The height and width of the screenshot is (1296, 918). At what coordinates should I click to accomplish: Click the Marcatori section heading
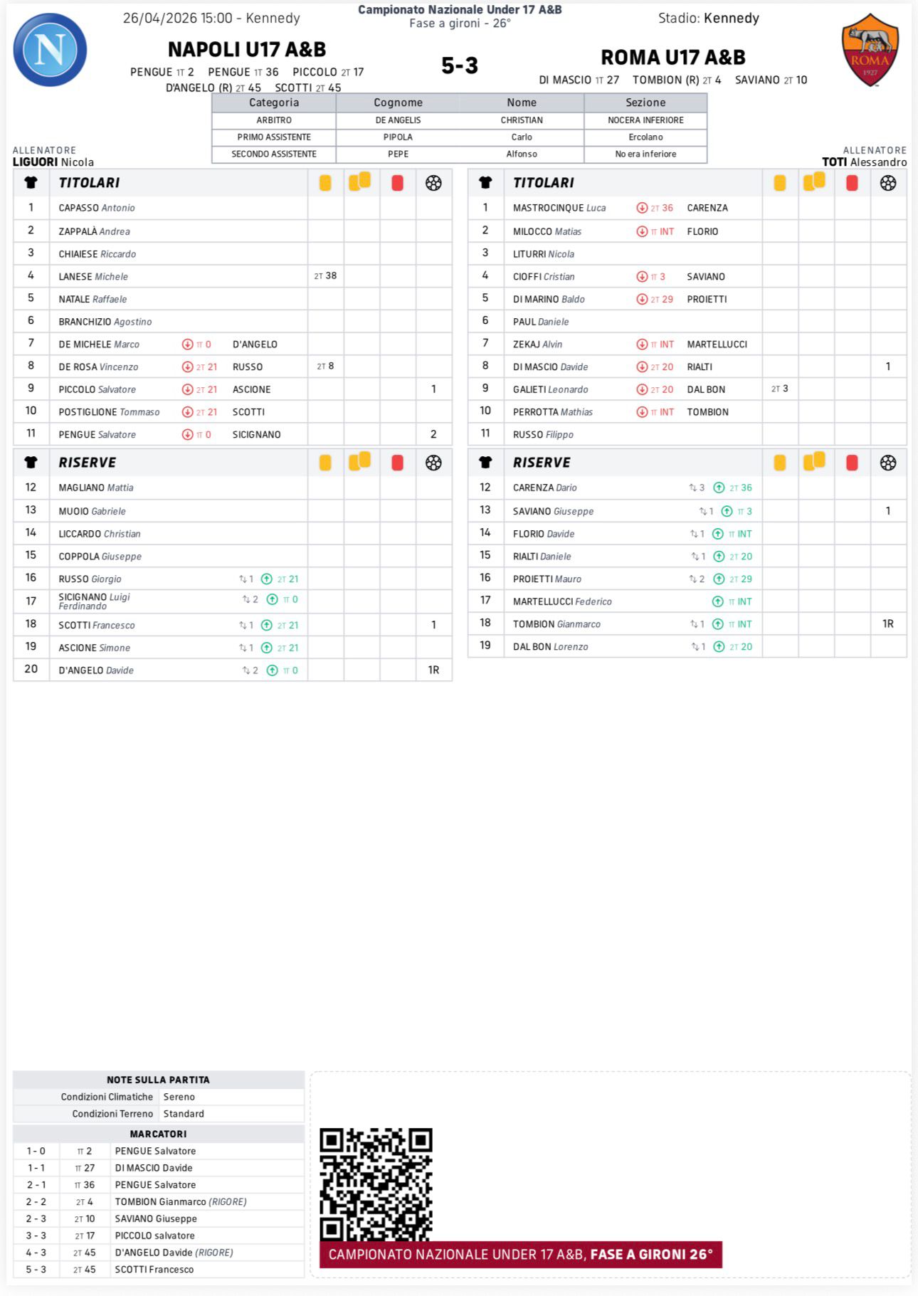pos(158,1134)
